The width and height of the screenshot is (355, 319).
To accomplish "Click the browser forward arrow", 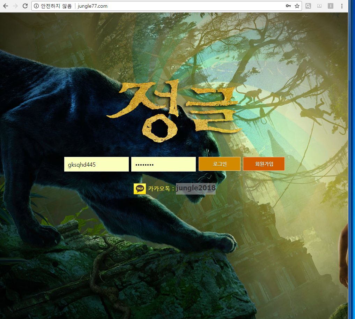I will pyautogui.click(x=15, y=6).
